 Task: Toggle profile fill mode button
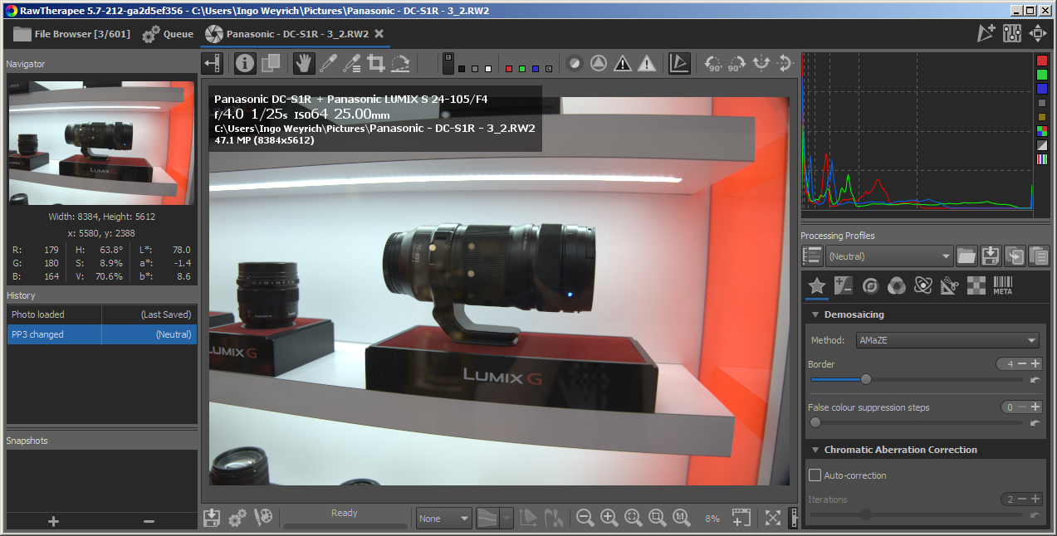tap(813, 256)
